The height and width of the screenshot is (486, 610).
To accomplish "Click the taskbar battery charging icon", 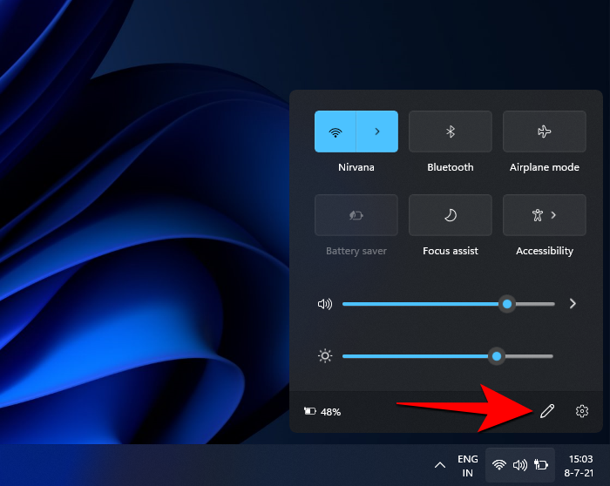I will coord(541,464).
